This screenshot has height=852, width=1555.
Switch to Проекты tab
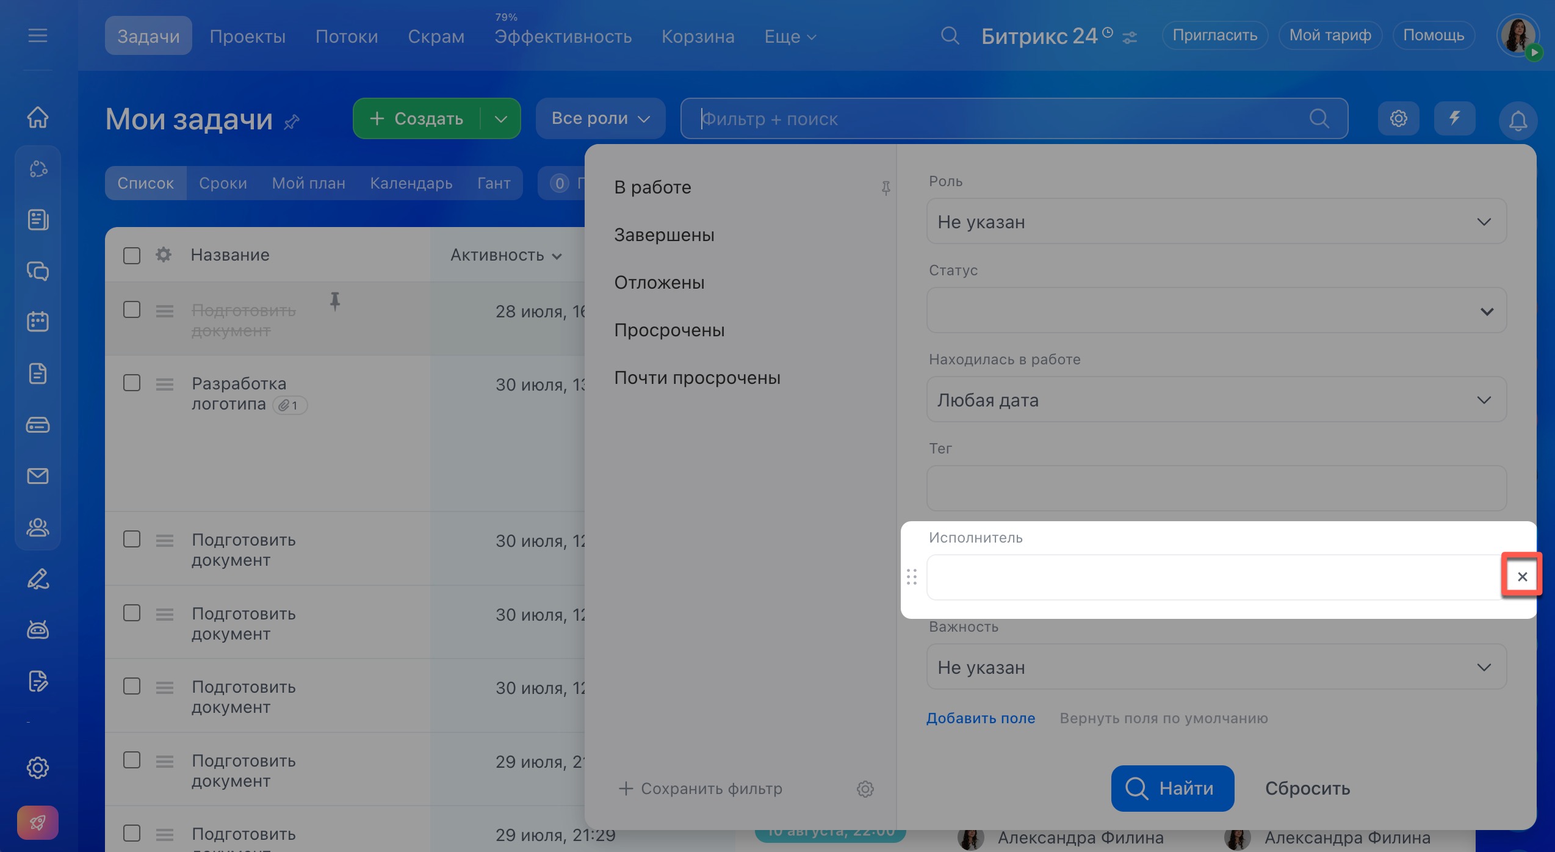248,37
